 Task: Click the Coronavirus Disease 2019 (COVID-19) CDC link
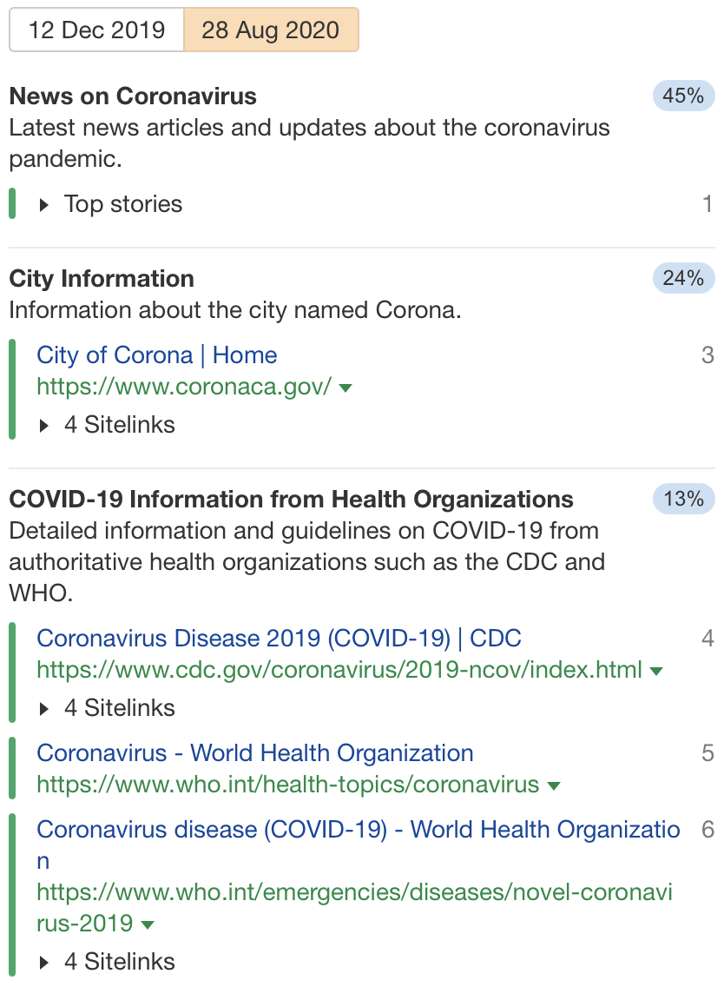(279, 639)
